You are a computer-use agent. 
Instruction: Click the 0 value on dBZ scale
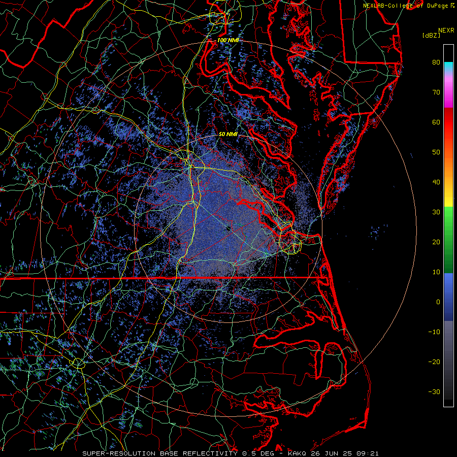438,302
